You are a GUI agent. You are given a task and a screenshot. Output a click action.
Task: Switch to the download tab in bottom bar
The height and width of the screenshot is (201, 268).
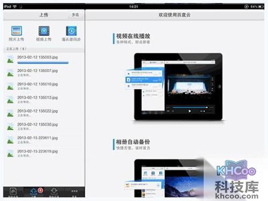coord(54,192)
